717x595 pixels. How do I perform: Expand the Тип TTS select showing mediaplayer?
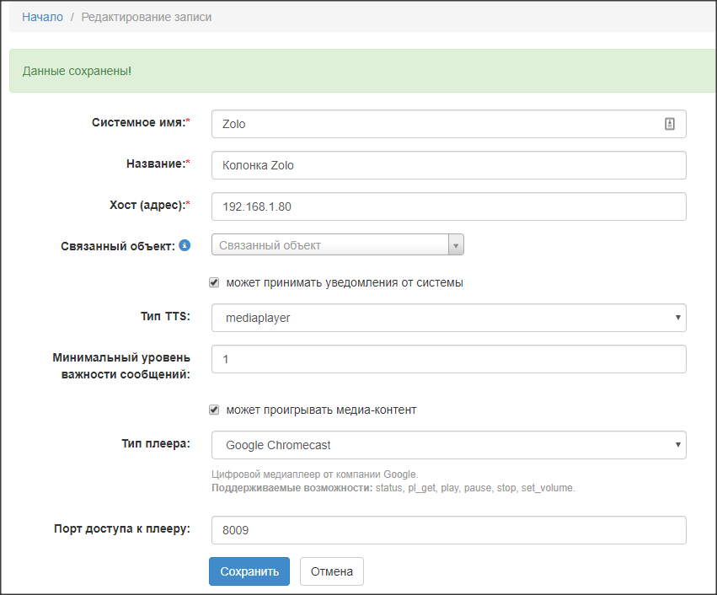[x=448, y=318]
